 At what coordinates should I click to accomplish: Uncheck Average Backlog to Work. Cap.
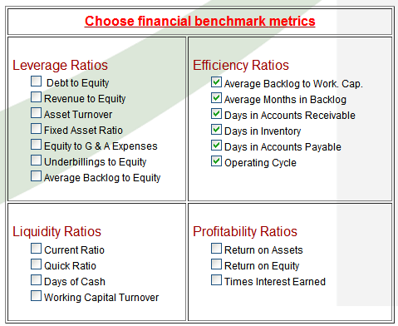point(216,82)
